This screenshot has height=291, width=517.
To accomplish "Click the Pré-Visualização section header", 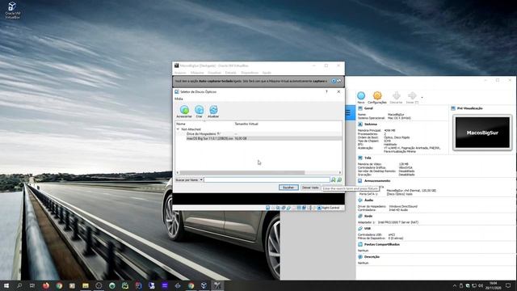I will point(470,108).
